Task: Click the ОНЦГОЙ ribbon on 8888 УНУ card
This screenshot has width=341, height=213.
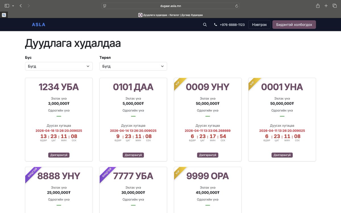Action: point(32,174)
